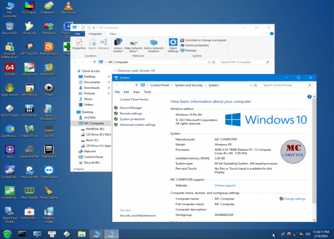Click Online support link
The image size is (334, 239).
[225, 185]
